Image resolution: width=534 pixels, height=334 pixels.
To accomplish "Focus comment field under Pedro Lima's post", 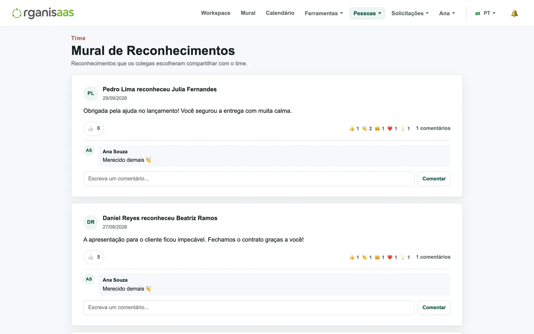I will click(x=249, y=179).
